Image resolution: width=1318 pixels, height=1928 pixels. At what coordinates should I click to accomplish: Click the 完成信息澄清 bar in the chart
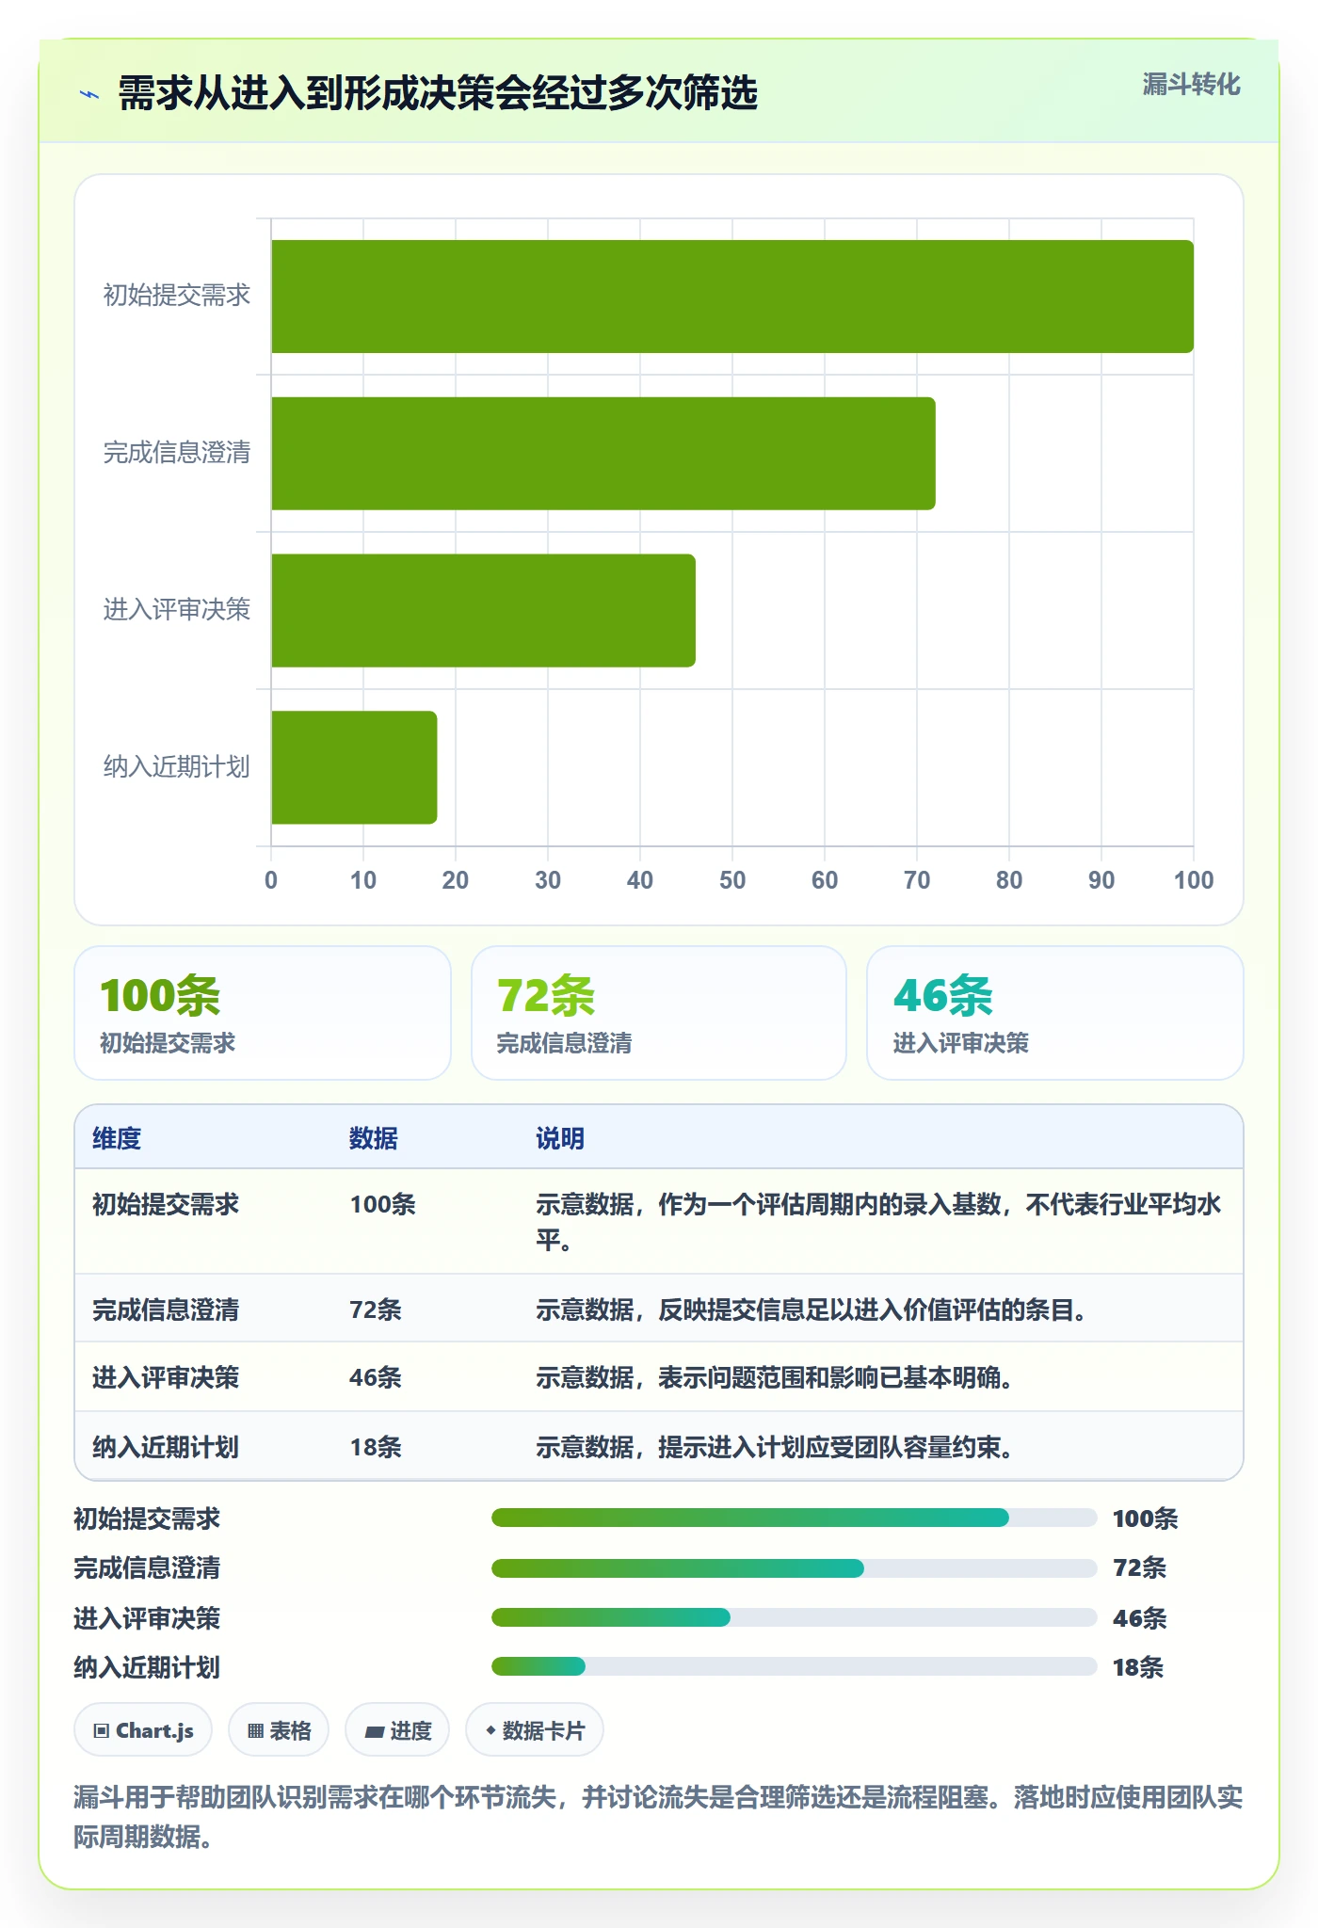pyautogui.click(x=603, y=454)
